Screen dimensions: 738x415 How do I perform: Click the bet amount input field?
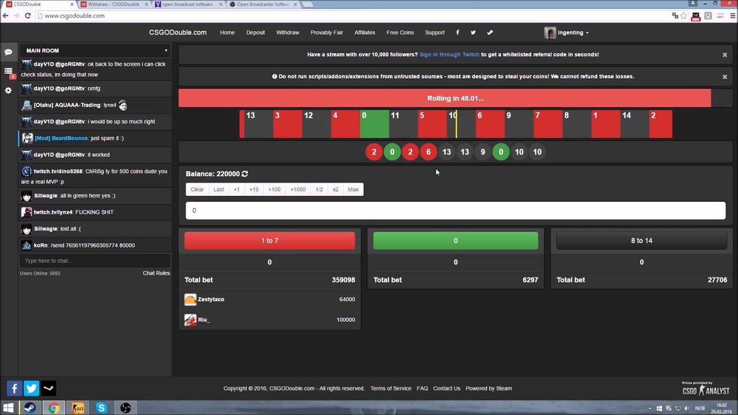455,210
